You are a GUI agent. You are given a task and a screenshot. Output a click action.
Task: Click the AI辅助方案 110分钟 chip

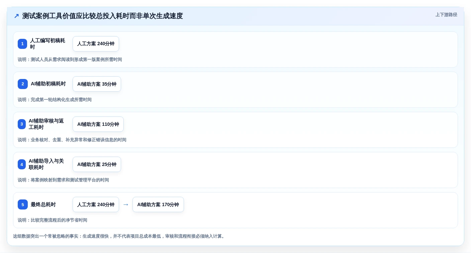point(98,124)
